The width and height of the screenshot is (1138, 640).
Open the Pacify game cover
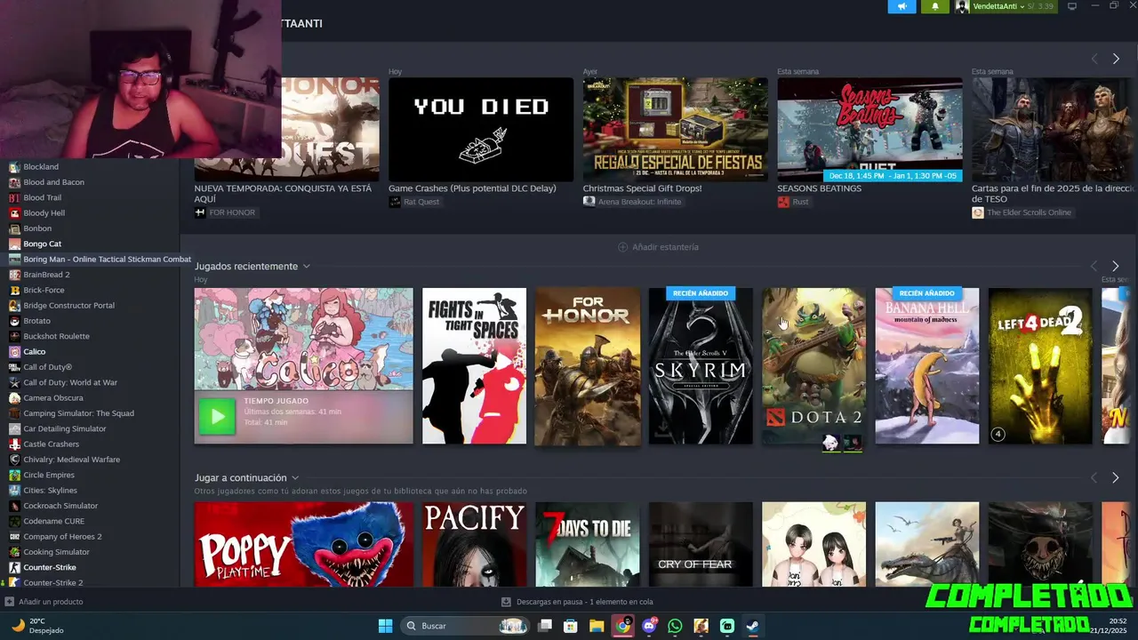tap(474, 544)
